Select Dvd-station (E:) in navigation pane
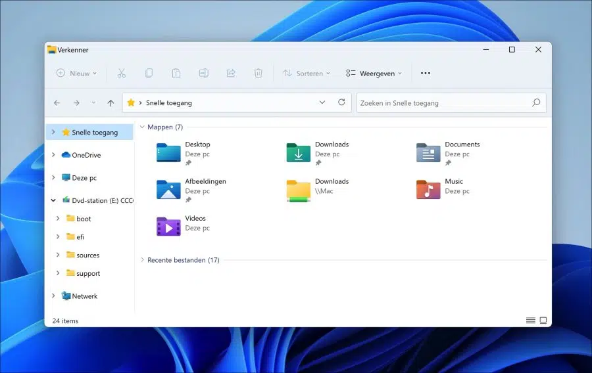This screenshot has height=373, width=592. click(x=97, y=200)
